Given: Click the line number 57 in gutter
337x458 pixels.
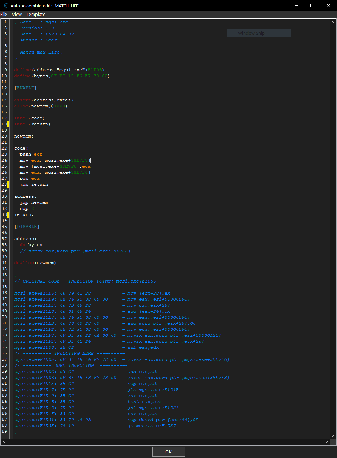Looking at the screenshot, I should [x=4, y=359].
